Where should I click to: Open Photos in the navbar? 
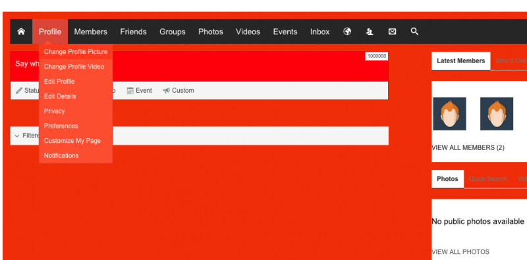click(211, 32)
